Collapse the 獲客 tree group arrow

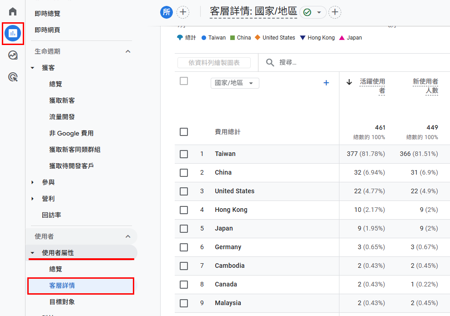pyautogui.click(x=32, y=68)
